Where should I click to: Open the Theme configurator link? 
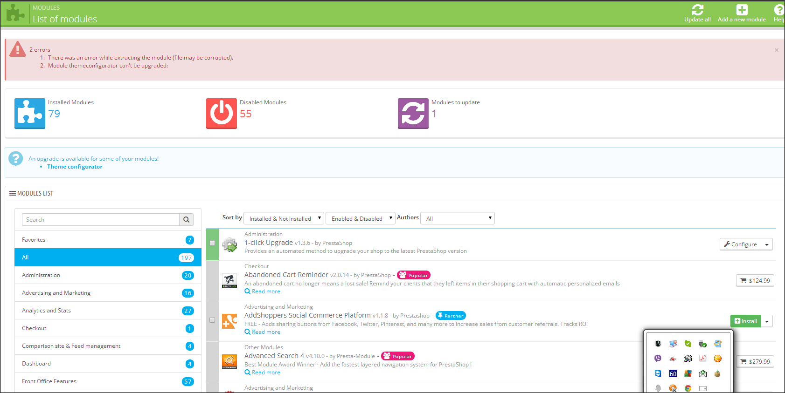(75, 167)
